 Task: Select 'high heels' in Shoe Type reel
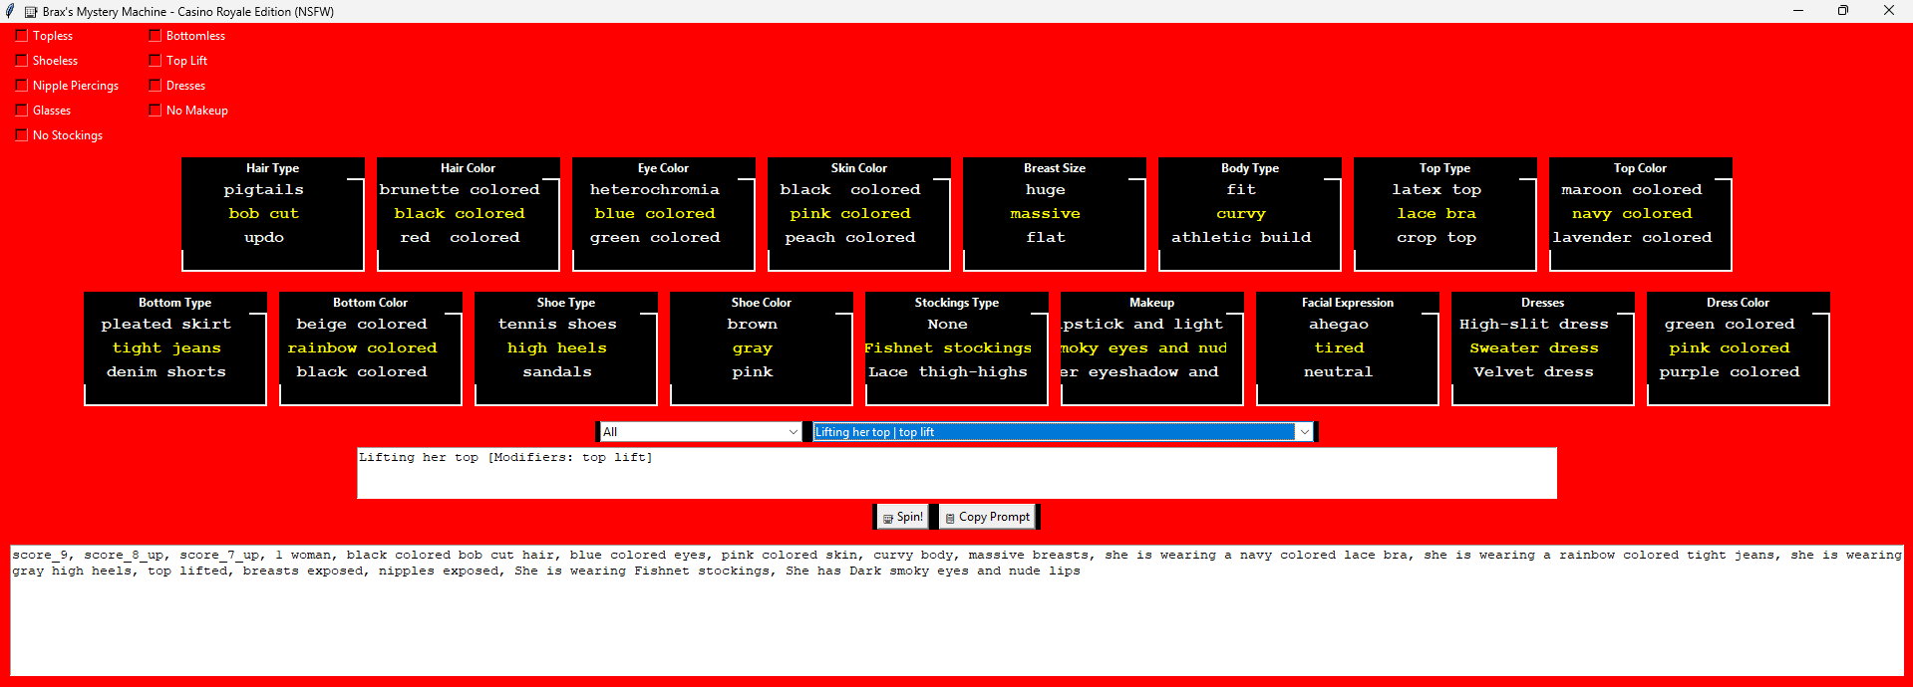pyautogui.click(x=556, y=347)
